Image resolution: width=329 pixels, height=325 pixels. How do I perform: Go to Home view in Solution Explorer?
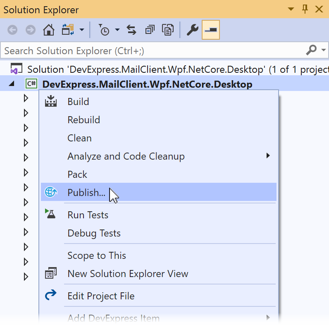coord(49,30)
